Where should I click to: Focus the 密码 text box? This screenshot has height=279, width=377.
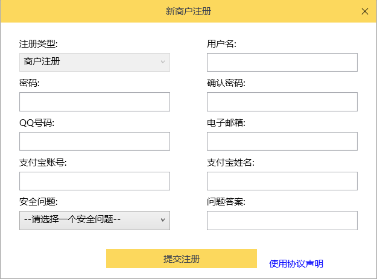[x=95, y=102]
